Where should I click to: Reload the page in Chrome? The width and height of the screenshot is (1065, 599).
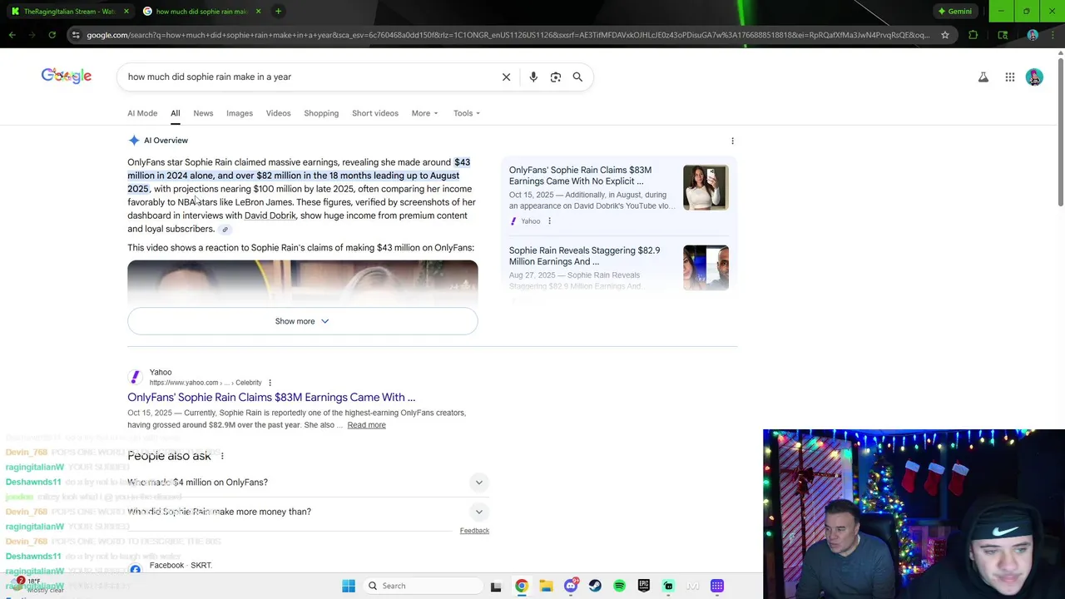[x=52, y=35]
